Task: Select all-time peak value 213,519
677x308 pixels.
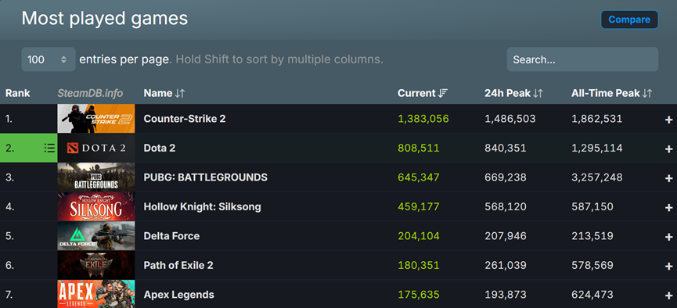Action: pos(592,236)
